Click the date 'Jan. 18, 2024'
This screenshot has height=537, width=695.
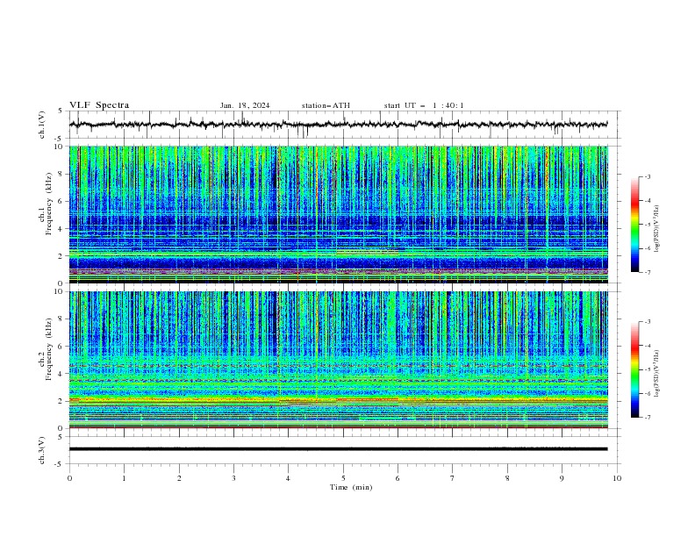[x=245, y=105]
